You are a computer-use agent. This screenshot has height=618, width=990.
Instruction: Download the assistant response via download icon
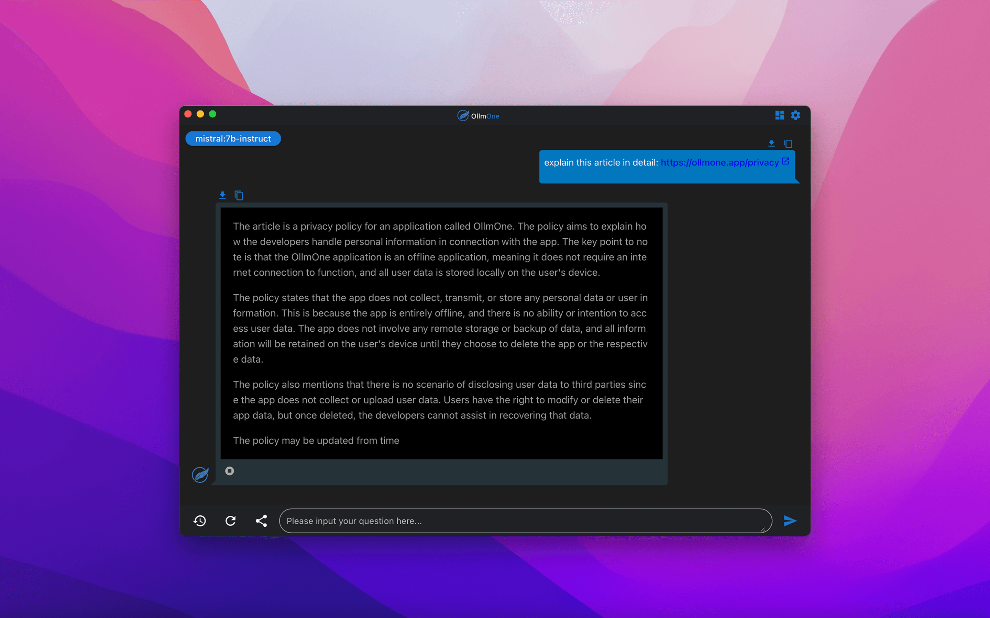point(222,195)
